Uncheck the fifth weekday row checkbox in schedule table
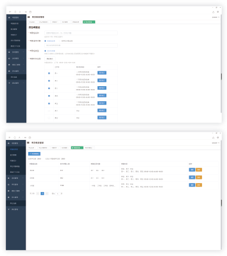Viewport: 227px width, 256px height. point(49,103)
